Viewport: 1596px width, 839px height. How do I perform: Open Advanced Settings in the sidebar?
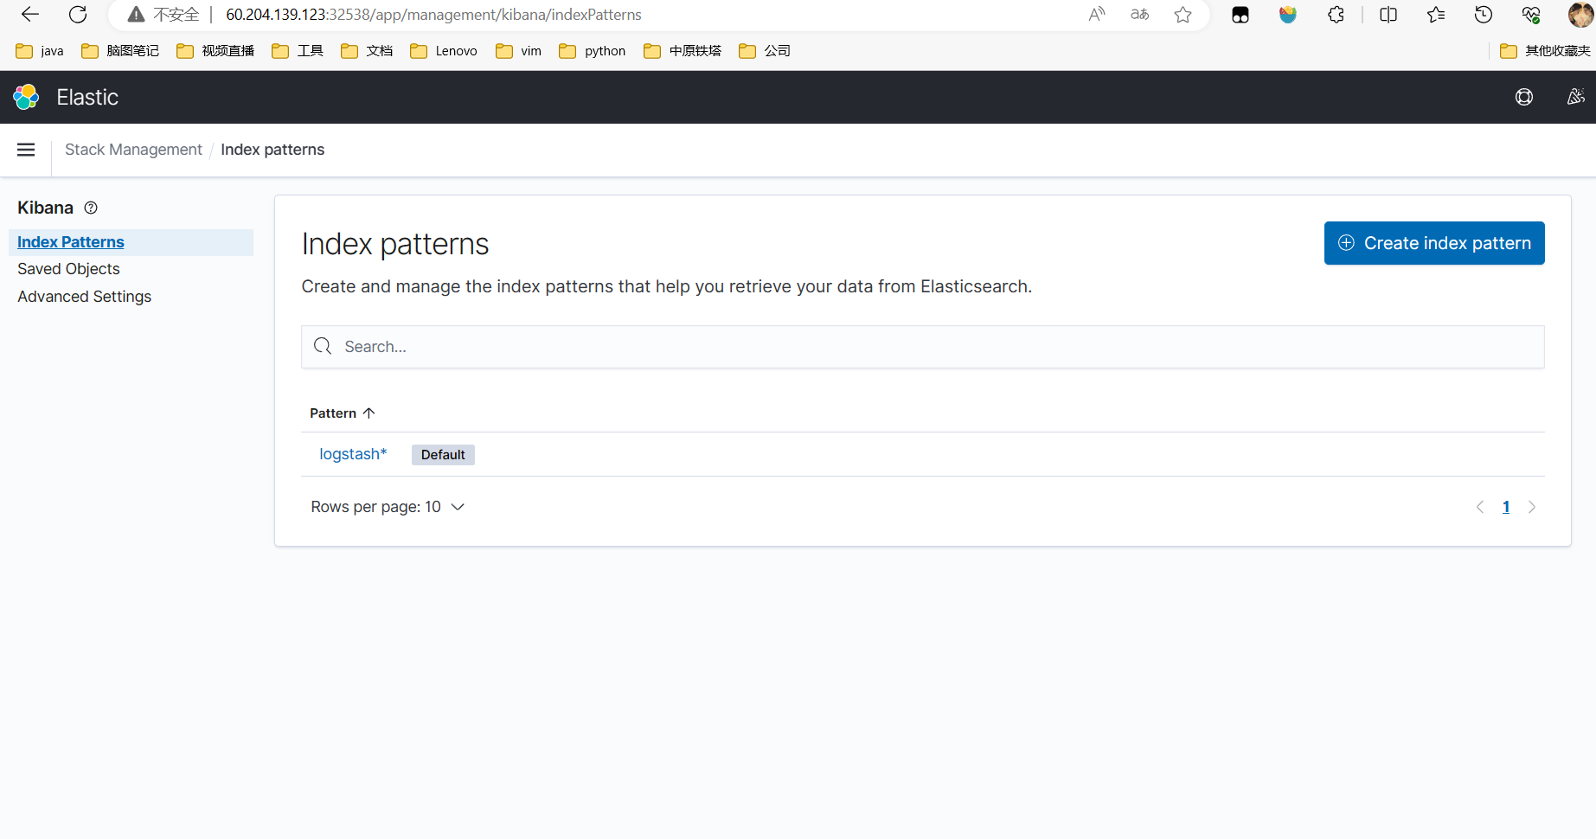click(x=84, y=297)
